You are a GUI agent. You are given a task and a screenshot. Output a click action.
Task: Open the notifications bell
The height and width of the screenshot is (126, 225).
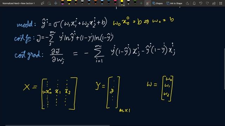194,3
